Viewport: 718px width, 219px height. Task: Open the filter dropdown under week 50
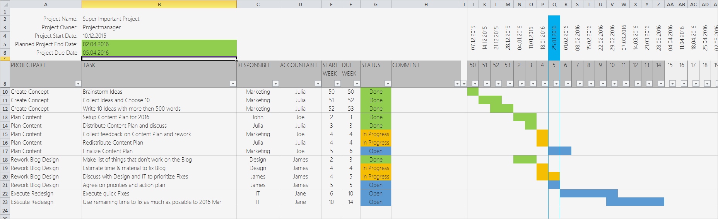click(475, 83)
